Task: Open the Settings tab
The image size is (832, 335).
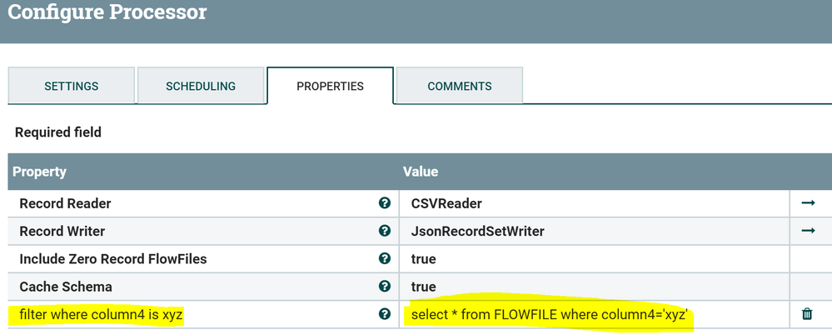Action: point(72,86)
